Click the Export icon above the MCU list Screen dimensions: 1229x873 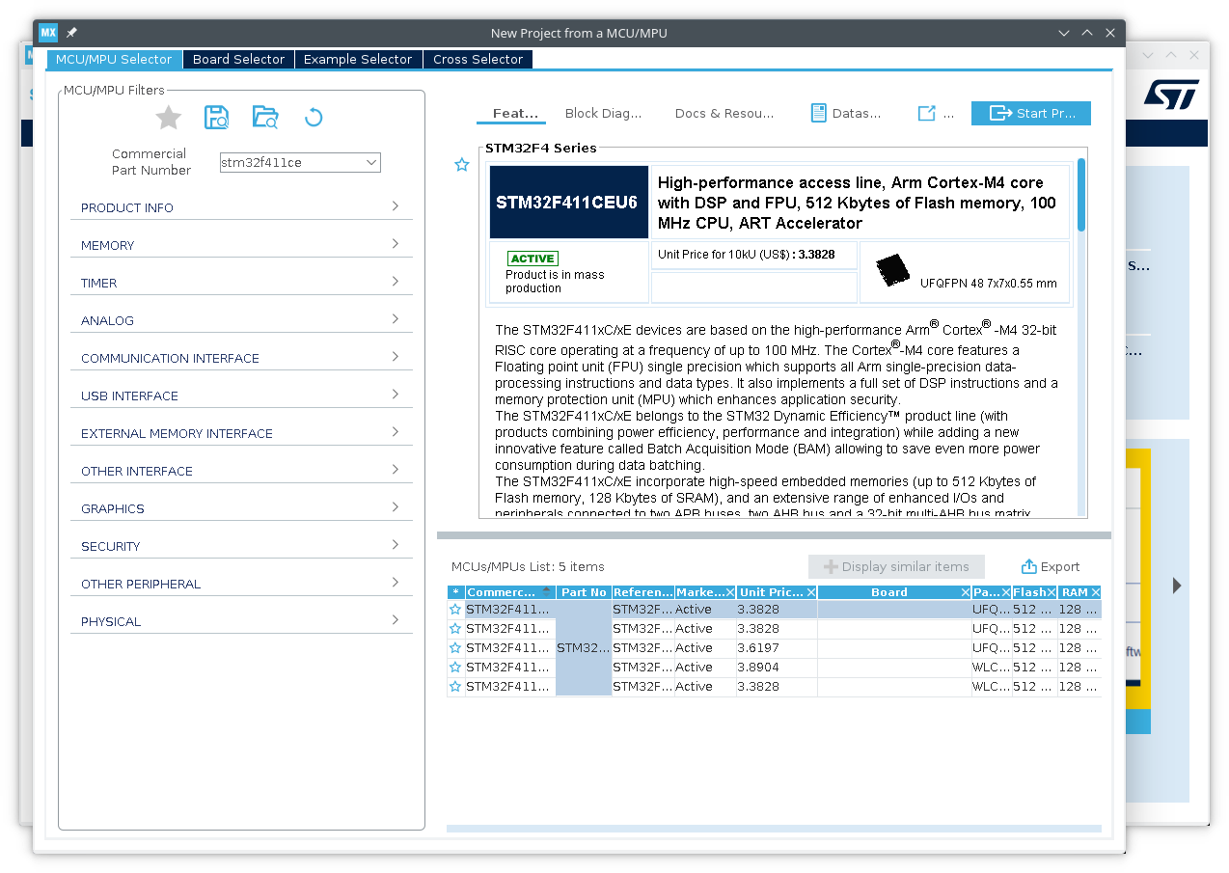pyautogui.click(x=1028, y=566)
